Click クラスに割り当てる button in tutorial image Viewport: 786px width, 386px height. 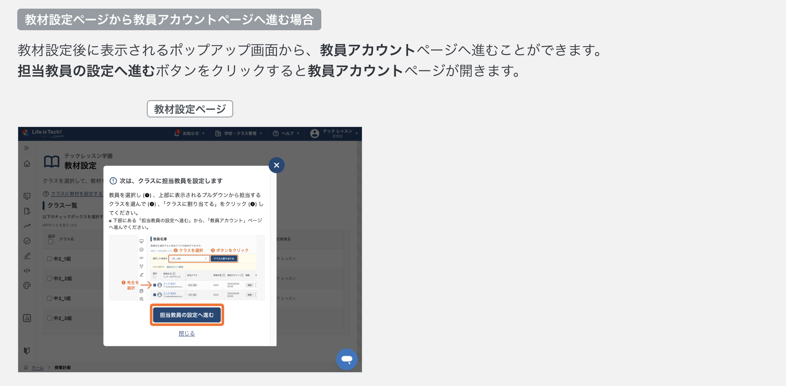coord(224,259)
